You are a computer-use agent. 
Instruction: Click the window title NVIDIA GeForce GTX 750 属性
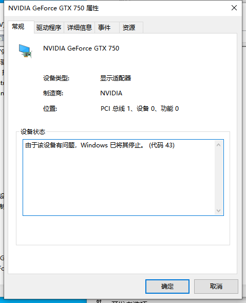pos(53,8)
